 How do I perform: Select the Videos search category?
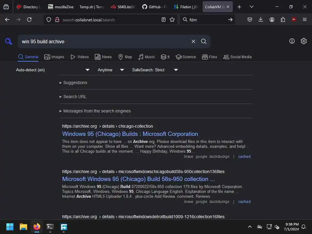(80, 57)
